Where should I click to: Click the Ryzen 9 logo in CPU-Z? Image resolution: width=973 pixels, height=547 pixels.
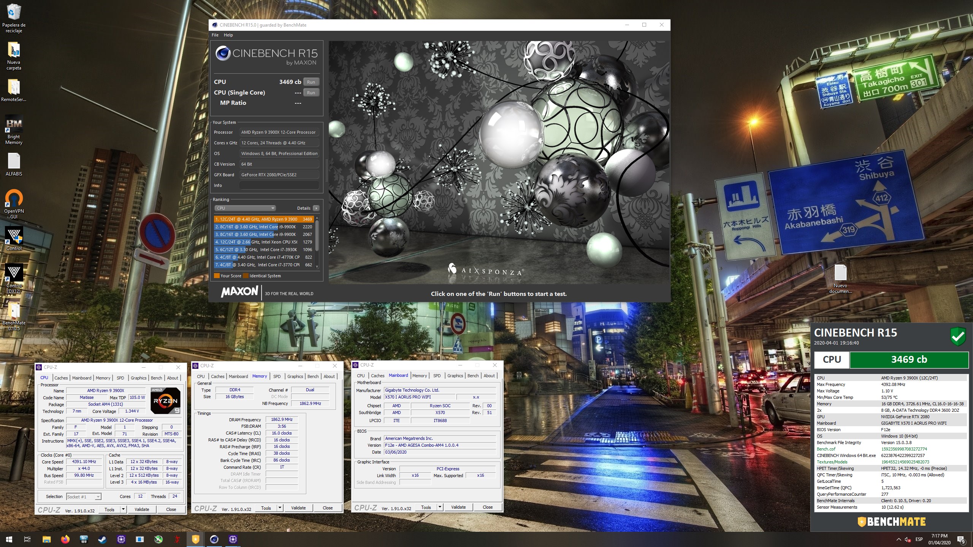tap(165, 401)
